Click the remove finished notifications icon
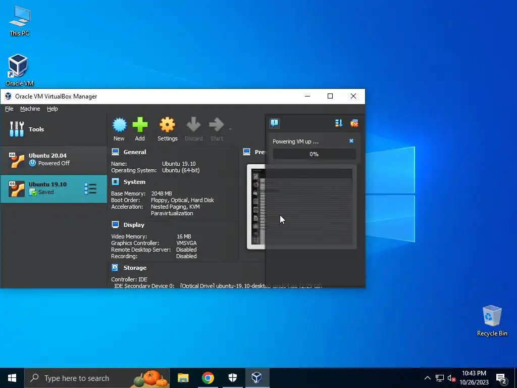 click(354, 123)
